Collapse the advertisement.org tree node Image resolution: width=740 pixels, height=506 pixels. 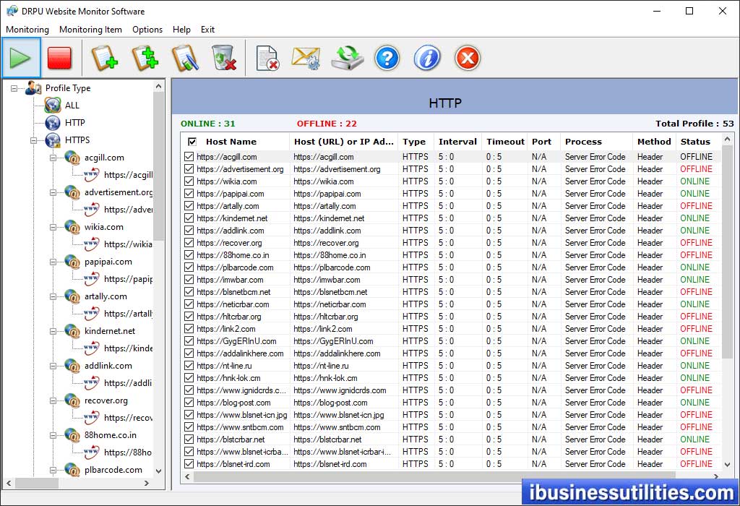pos(53,192)
